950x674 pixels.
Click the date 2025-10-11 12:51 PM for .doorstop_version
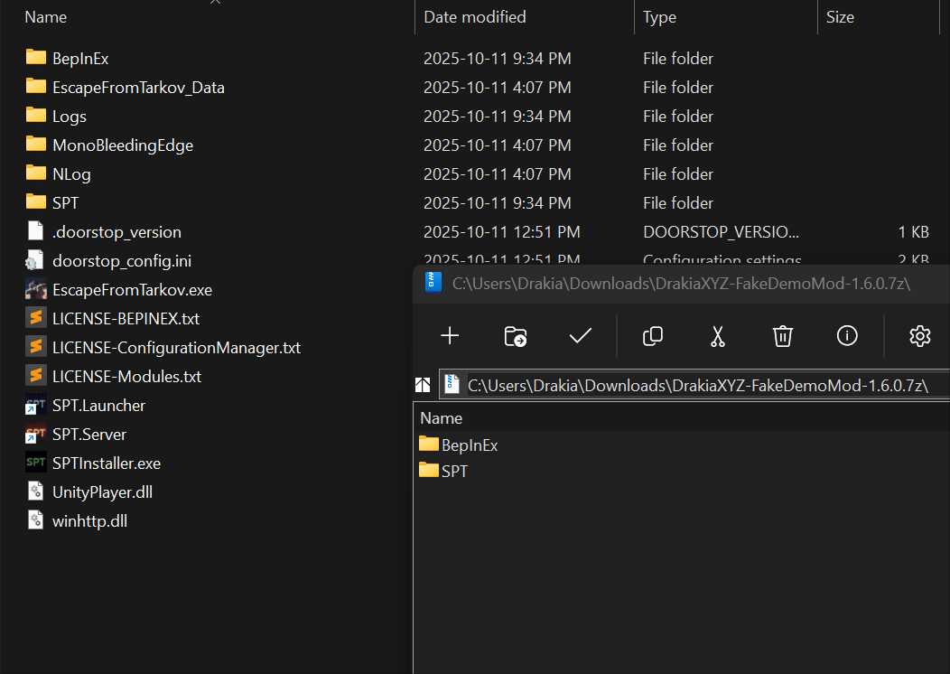point(502,231)
